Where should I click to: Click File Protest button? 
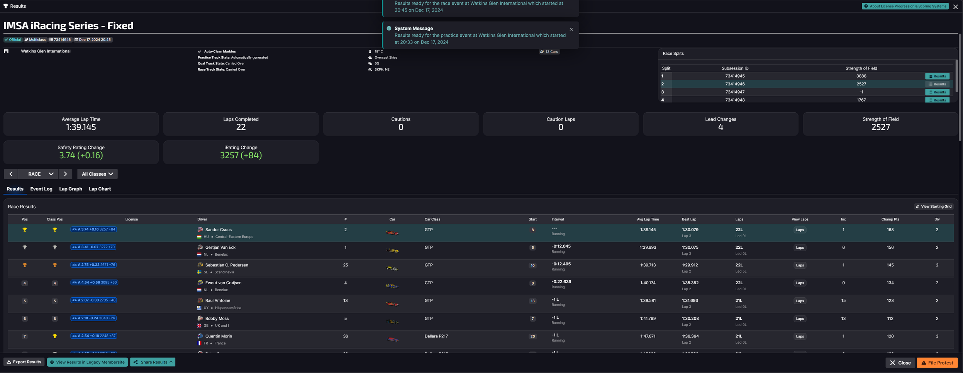pyautogui.click(x=937, y=363)
